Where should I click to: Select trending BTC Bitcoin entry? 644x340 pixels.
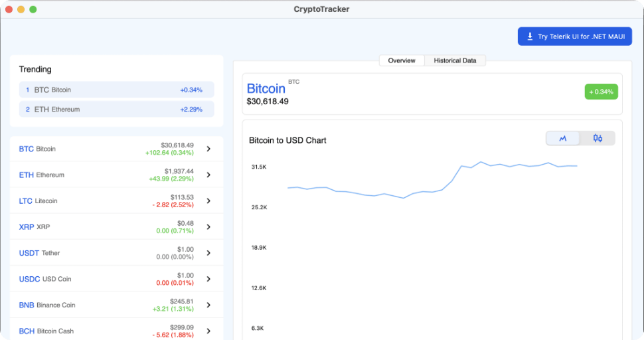tap(116, 90)
